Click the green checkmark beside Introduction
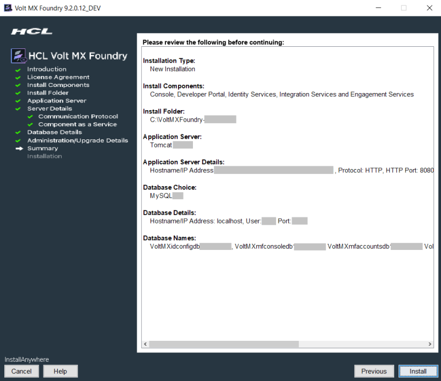 tap(19, 69)
